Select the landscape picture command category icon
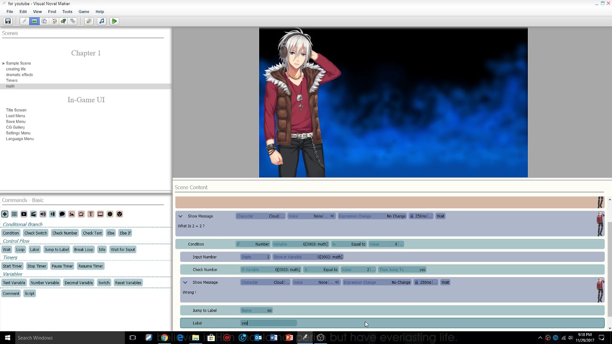Viewport: 612px width, 344px height. point(72,214)
